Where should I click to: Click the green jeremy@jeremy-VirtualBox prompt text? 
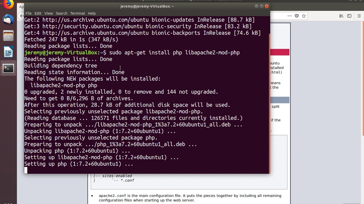click(x=61, y=53)
